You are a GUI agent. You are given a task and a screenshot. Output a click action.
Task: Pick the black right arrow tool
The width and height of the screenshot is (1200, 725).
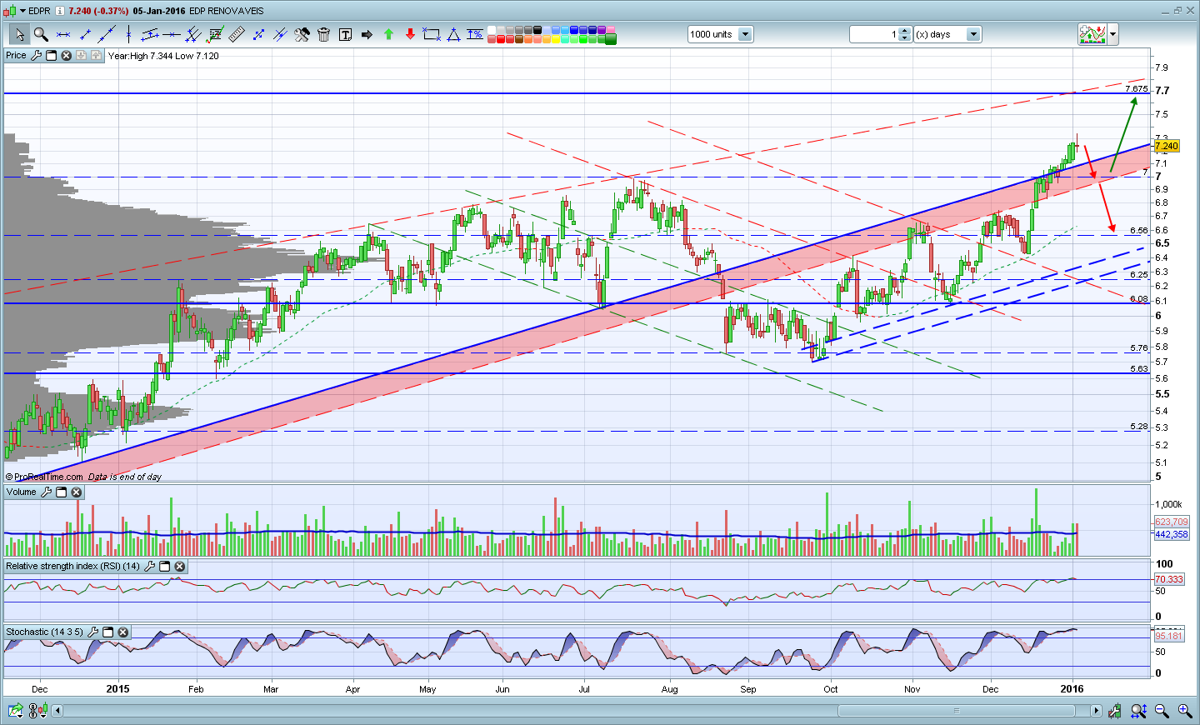point(367,34)
